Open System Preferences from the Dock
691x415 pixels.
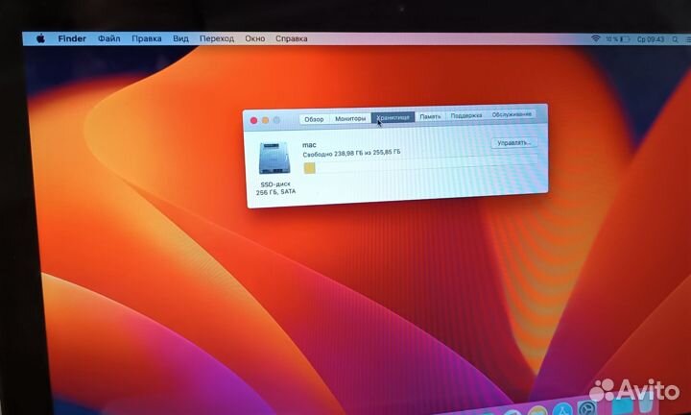(587, 409)
